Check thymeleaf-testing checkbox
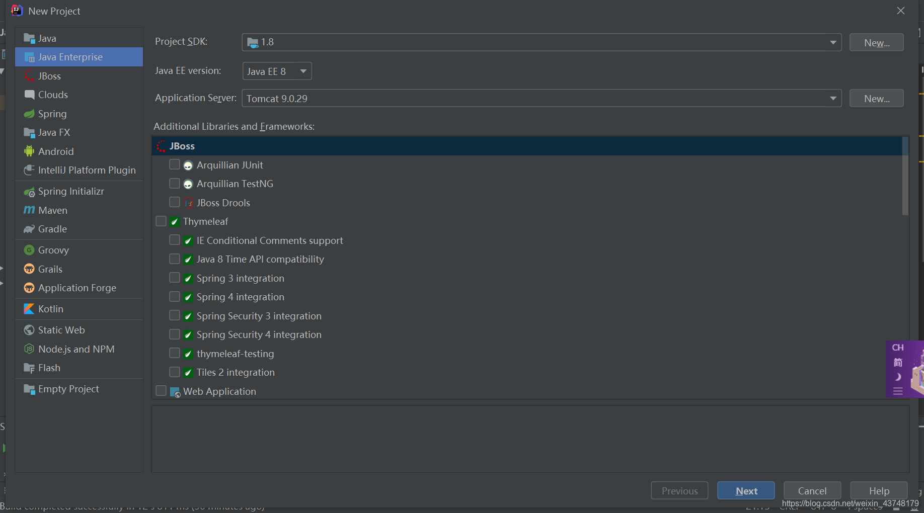The width and height of the screenshot is (924, 513). 175,353
